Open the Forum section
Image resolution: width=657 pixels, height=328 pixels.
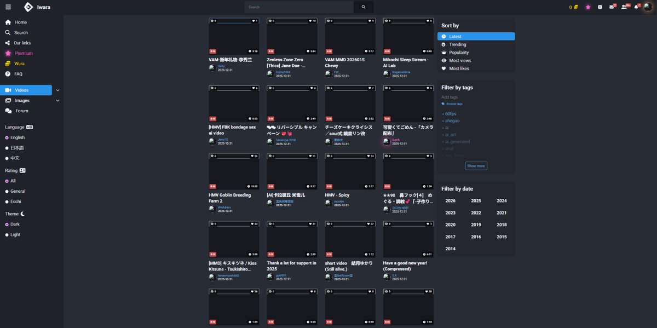21,111
